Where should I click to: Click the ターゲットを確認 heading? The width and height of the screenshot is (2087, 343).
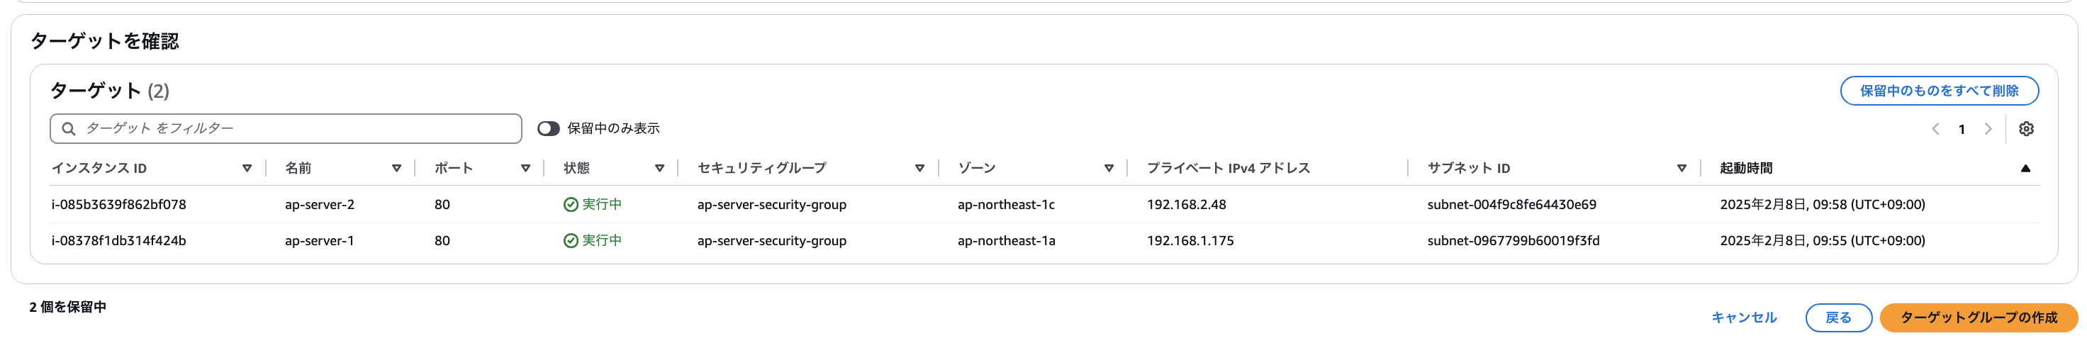(104, 41)
